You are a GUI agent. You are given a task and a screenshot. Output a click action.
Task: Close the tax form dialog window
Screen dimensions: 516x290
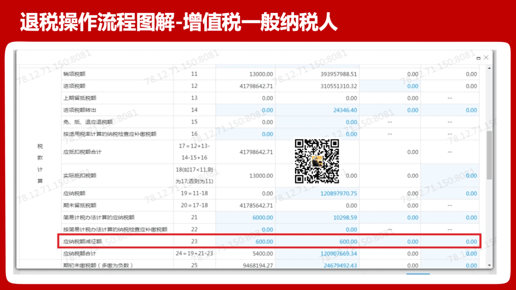(486, 58)
